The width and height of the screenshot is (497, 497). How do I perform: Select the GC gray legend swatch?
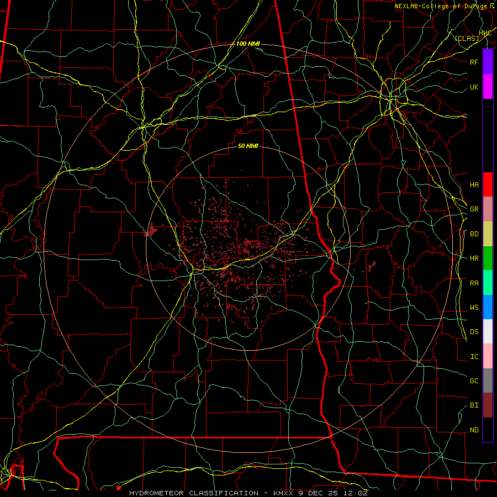(488, 380)
